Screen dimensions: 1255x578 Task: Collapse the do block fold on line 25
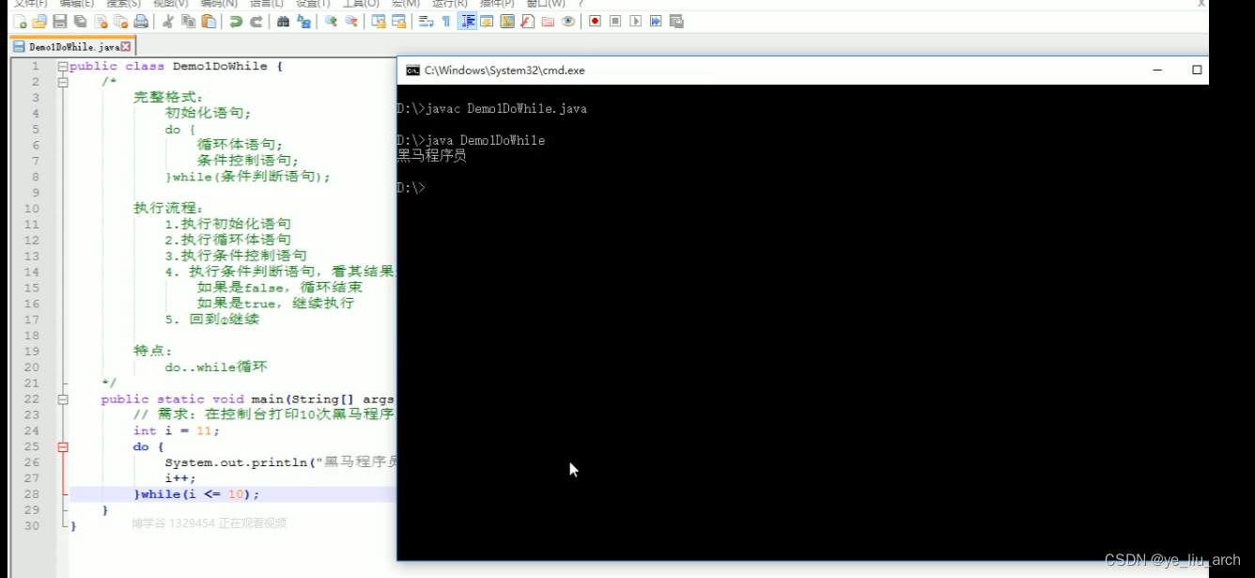coord(63,447)
